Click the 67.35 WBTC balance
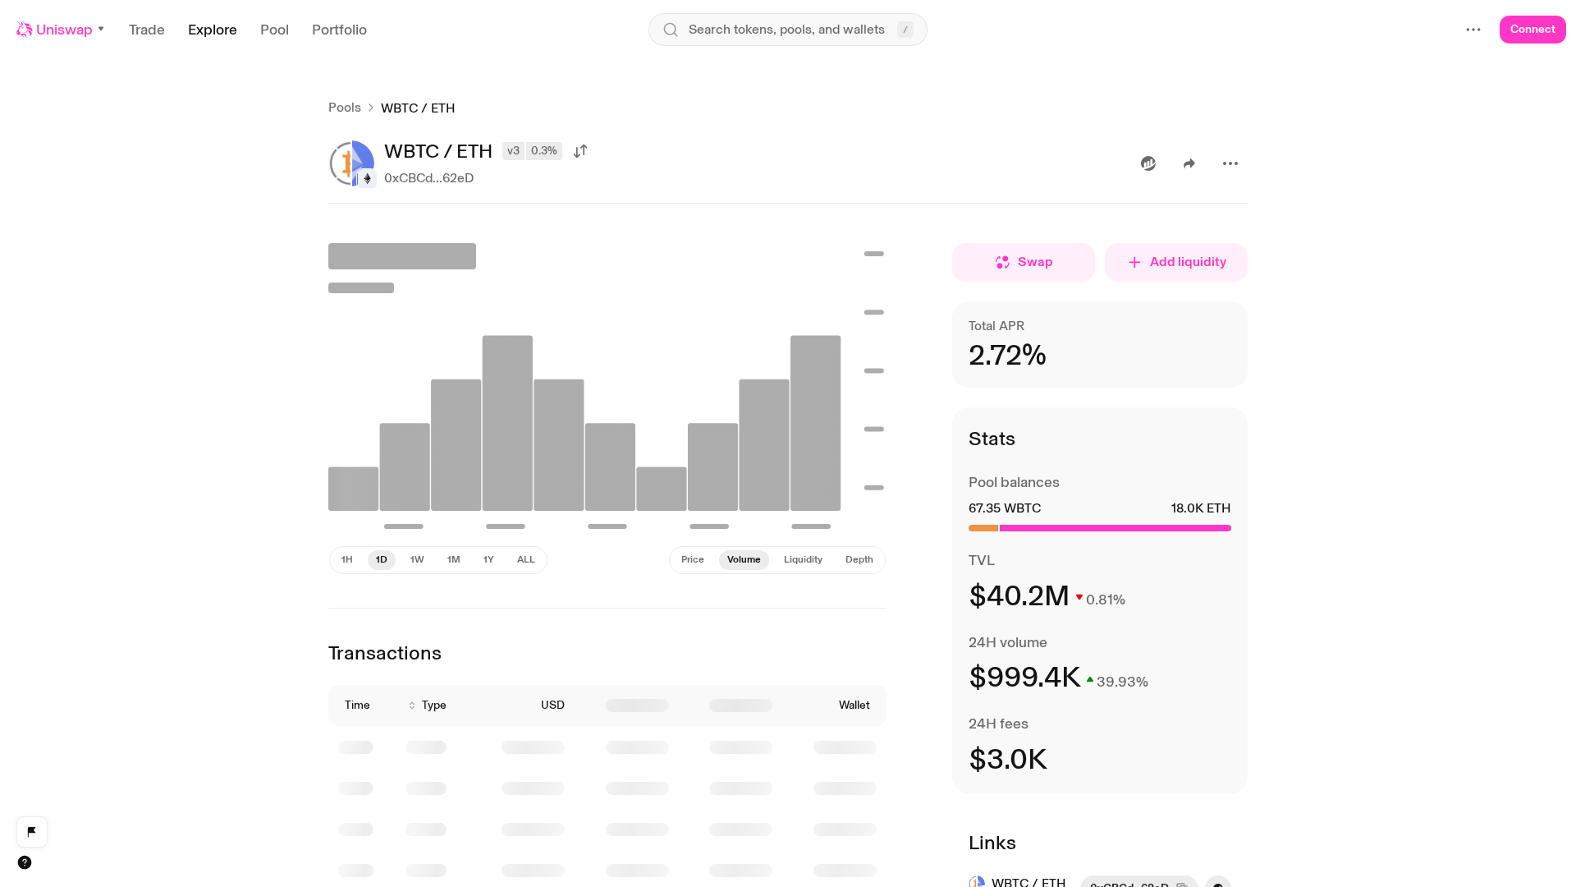This screenshot has height=887, width=1576. point(1005,508)
